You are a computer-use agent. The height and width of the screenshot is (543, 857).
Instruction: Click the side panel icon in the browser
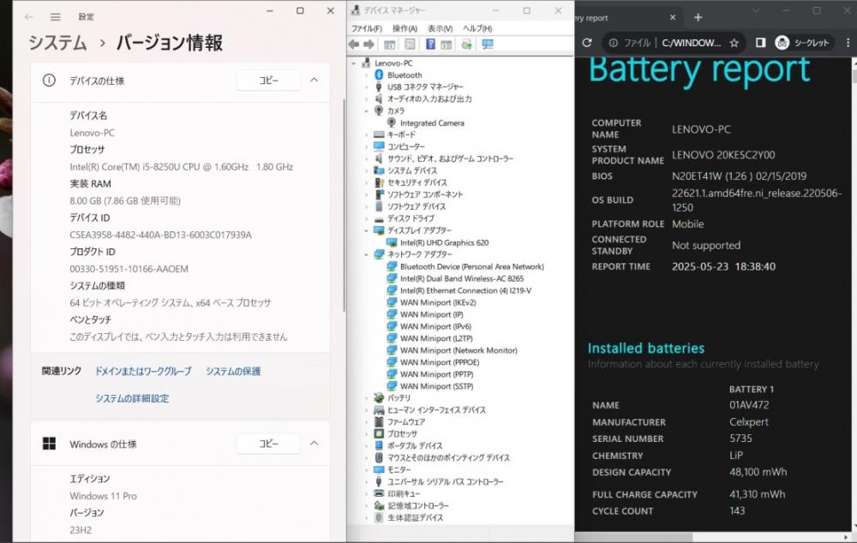[760, 43]
